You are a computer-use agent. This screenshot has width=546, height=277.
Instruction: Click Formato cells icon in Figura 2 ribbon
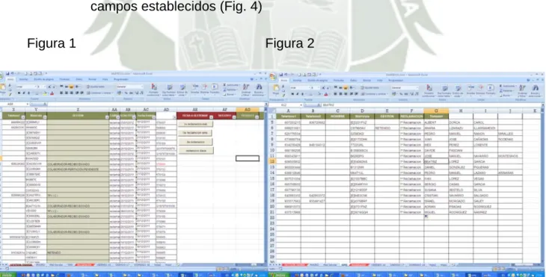pyautogui.click(x=491, y=90)
